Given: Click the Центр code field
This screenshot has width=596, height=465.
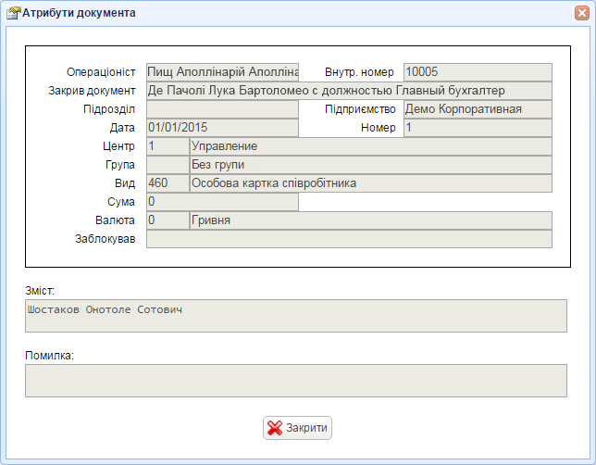Looking at the screenshot, I should click(168, 146).
